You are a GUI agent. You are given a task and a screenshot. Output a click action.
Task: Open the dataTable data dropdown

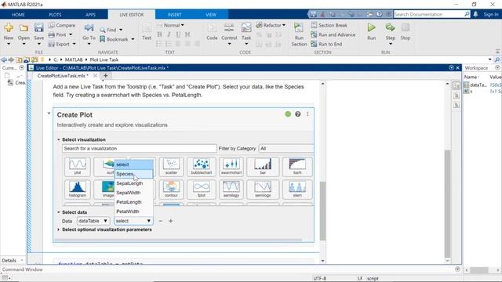click(x=93, y=221)
